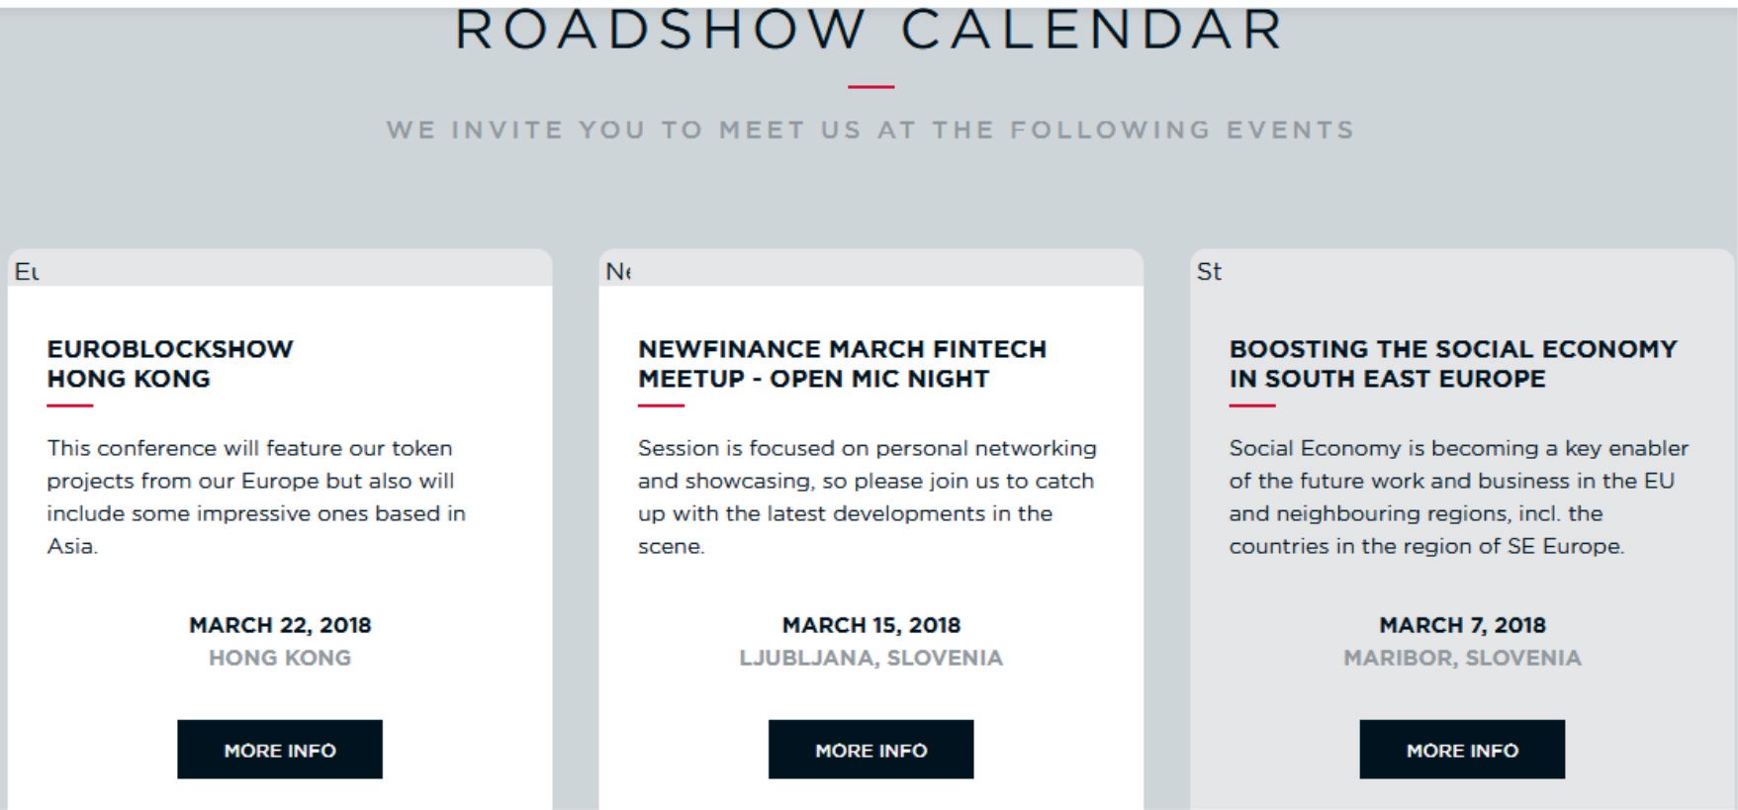This screenshot has height=810, width=1738.
Task: Open More Info for Boosting the Social Economy
Action: 1462,749
